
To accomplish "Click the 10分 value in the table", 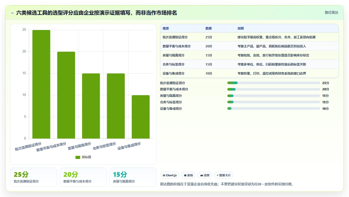I will click(x=209, y=74).
